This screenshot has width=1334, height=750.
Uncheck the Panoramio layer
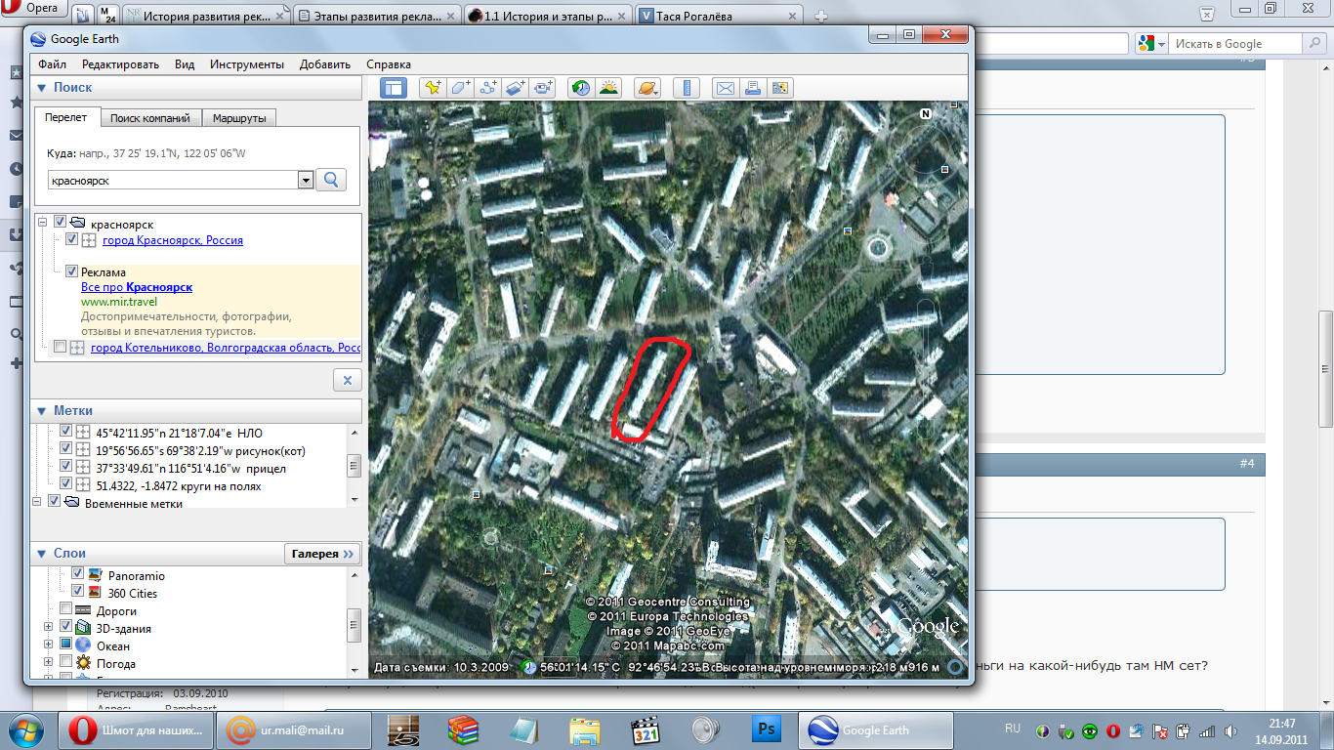click(78, 574)
